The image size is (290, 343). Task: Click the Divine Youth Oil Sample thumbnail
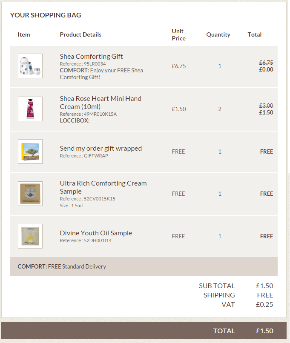point(30,236)
